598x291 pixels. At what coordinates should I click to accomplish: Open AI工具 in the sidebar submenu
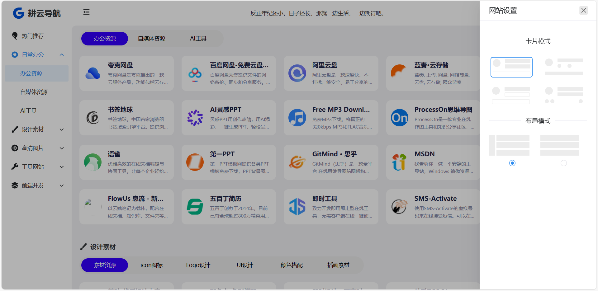coord(36,111)
